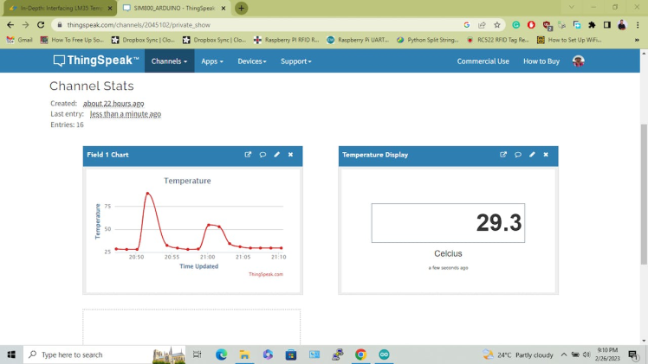Click the ThingSpeak logo
This screenshot has height=364, width=648.
96,61
